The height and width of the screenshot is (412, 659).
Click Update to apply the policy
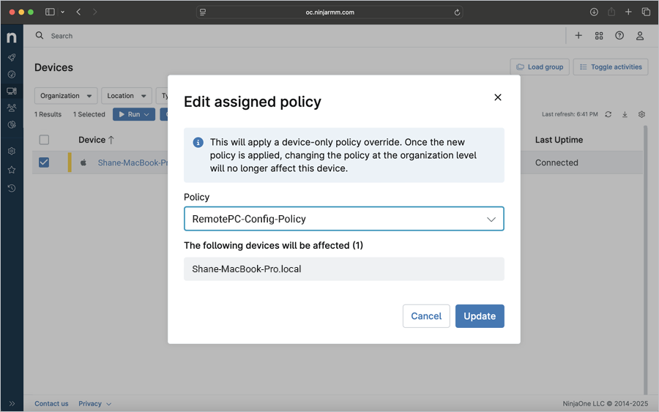pos(480,316)
